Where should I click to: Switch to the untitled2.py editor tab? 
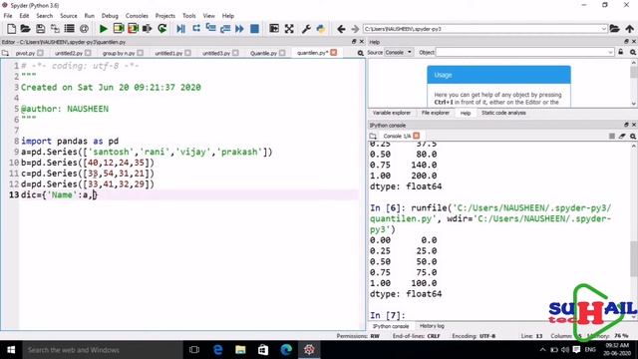click(69, 53)
